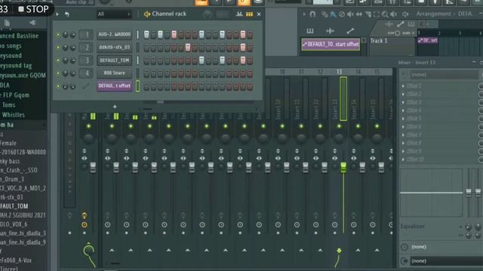
Task: Open the graph editor in Channel rack
Action: pos(239,14)
